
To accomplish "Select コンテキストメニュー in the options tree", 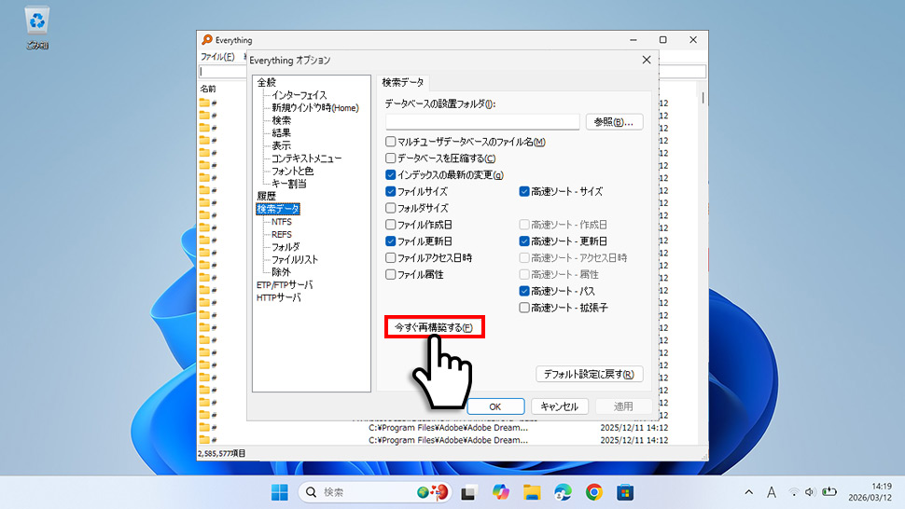I will click(x=306, y=158).
